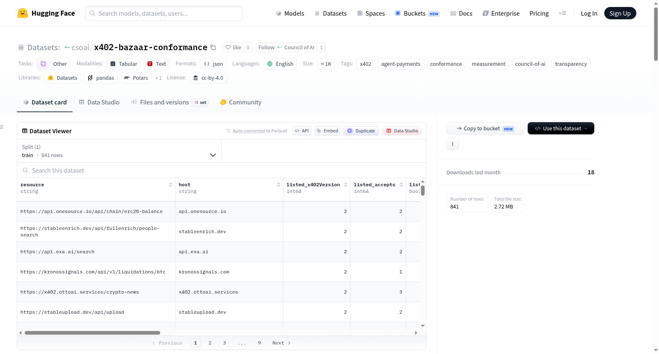Go to page 3 of the dataset
659x354 pixels.
[224, 343]
